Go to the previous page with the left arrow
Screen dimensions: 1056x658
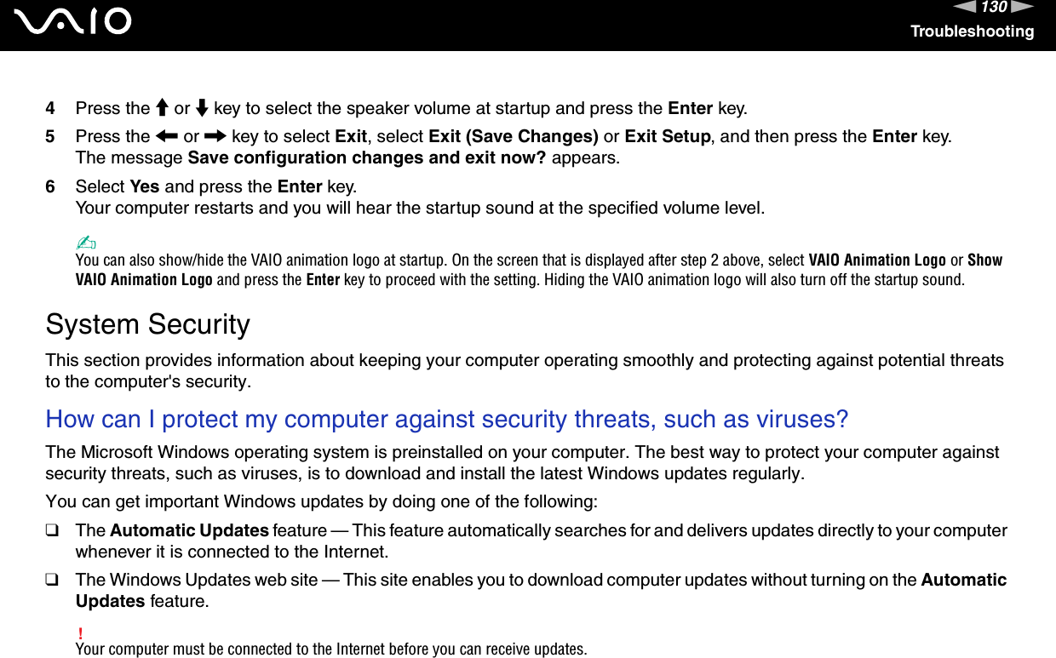click(x=967, y=8)
